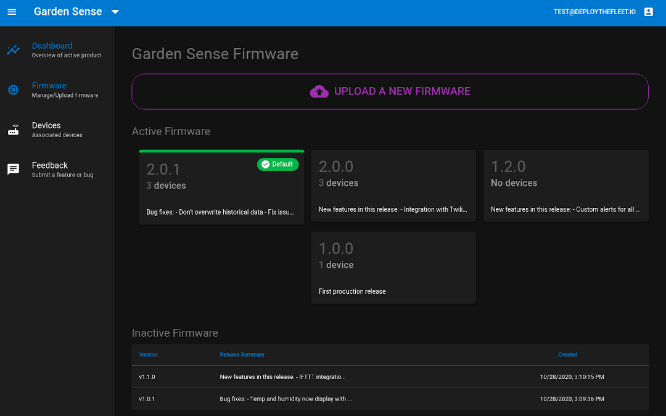666x416 pixels.
Task: Sort table by the Created column
Action: 567,354
